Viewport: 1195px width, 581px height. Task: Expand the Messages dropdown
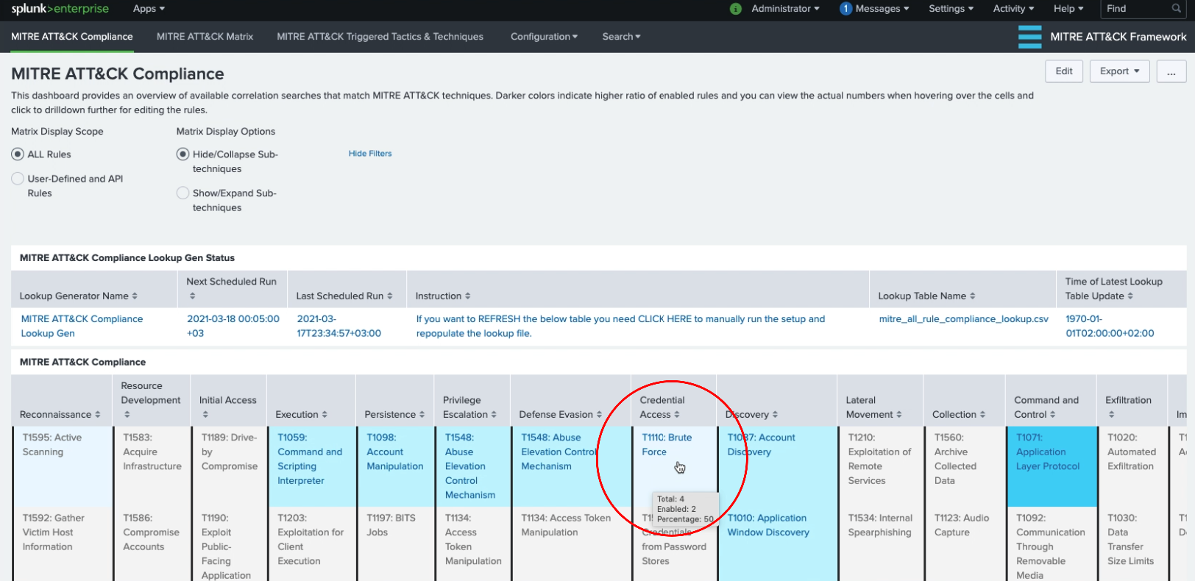point(882,9)
